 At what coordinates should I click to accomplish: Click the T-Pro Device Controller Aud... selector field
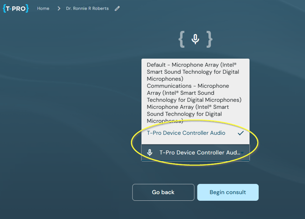(195, 153)
